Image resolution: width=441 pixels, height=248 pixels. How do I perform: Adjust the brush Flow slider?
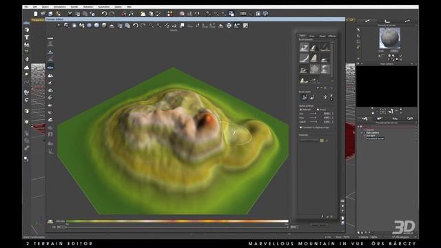click(x=314, y=118)
